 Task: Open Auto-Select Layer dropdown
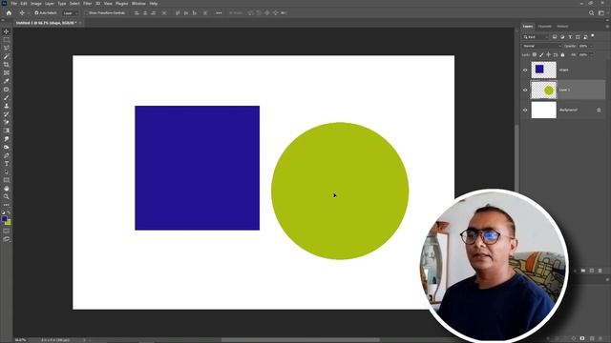(70, 12)
